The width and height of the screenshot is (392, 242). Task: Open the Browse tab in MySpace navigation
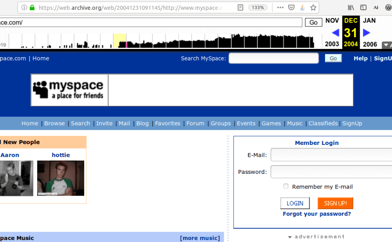(54, 123)
